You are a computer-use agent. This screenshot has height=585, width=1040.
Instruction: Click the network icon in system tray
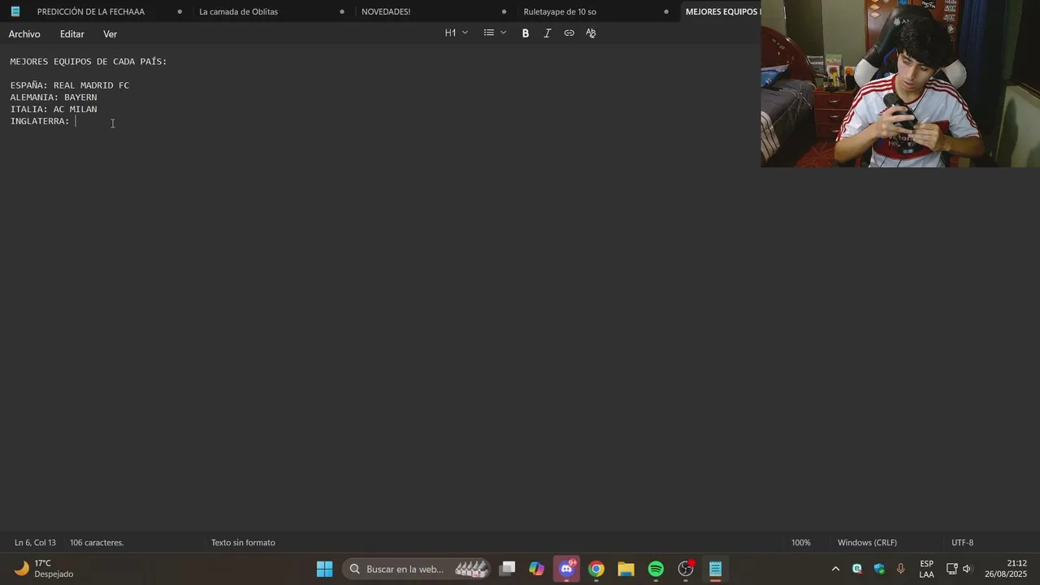coord(951,569)
